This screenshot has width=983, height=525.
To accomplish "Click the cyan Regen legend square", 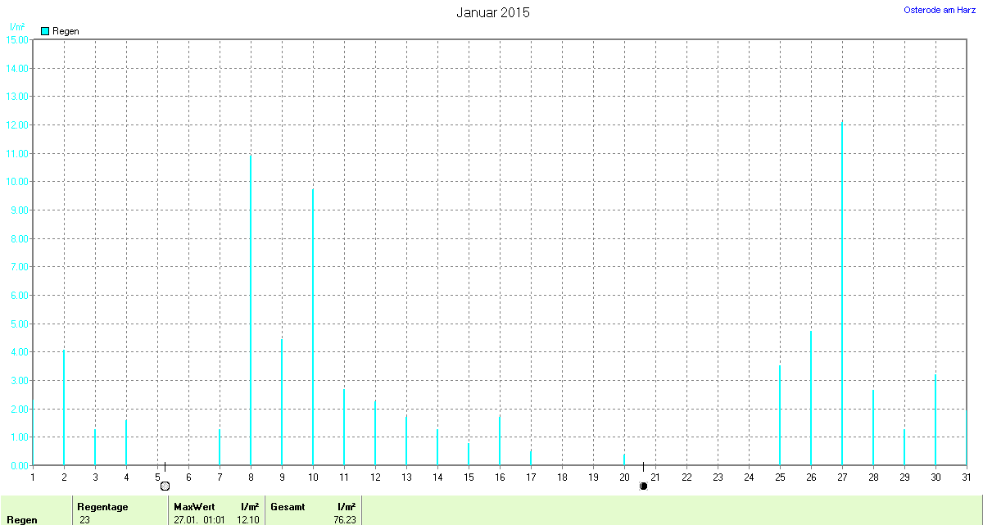I will tap(45, 31).
